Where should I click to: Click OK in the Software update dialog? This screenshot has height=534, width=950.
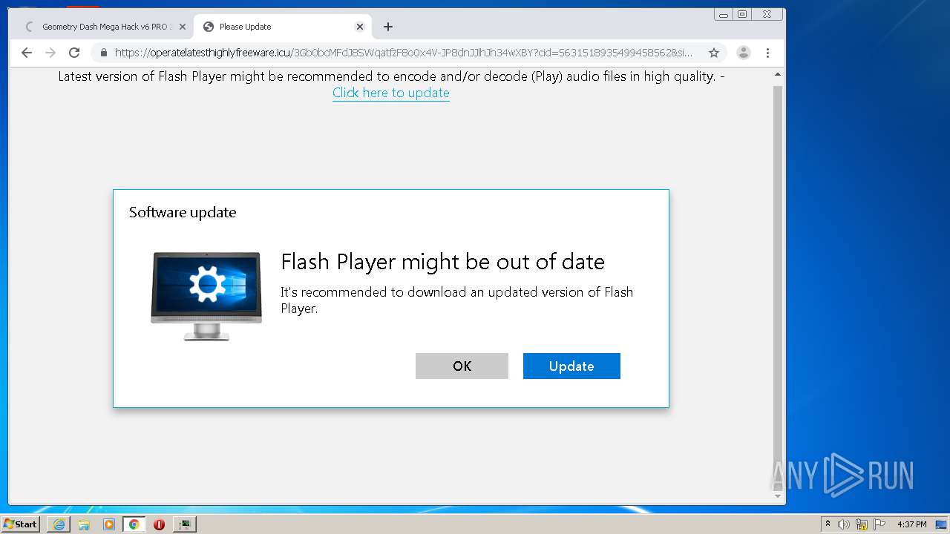pyautogui.click(x=462, y=366)
